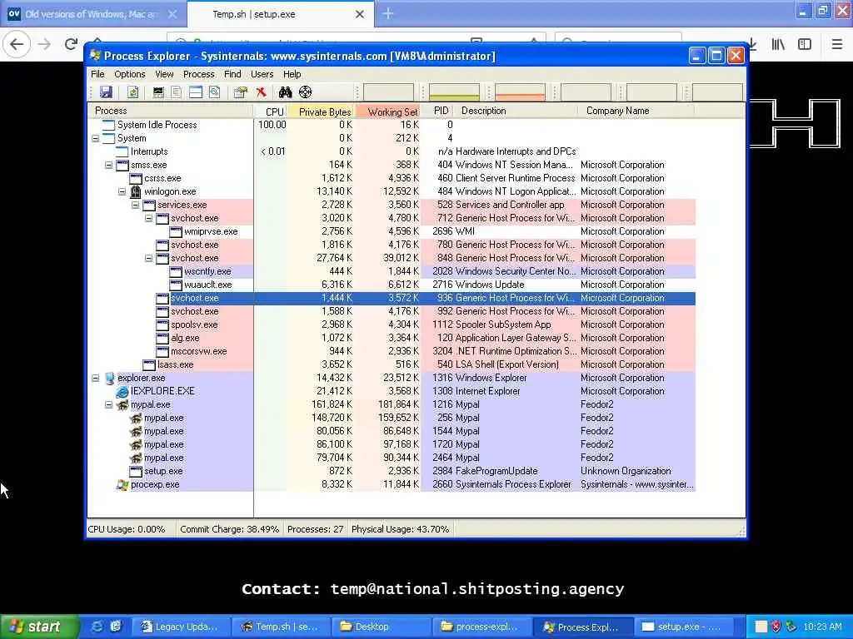Collapse the svchost.exe PID 848 node
Image resolution: width=853 pixels, height=639 pixels.
148,258
